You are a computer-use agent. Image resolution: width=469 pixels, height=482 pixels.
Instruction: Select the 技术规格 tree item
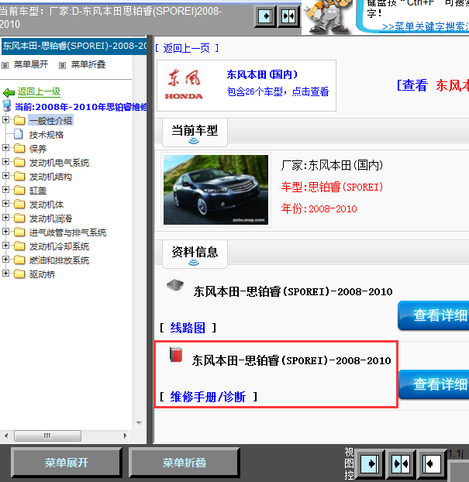click(47, 135)
